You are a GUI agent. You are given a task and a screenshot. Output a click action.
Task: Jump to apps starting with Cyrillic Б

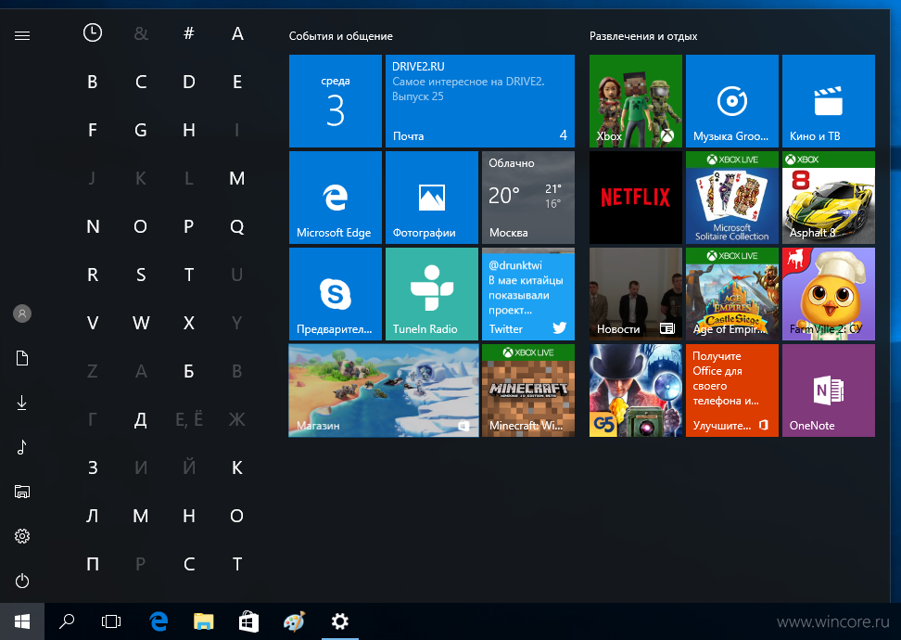(188, 371)
